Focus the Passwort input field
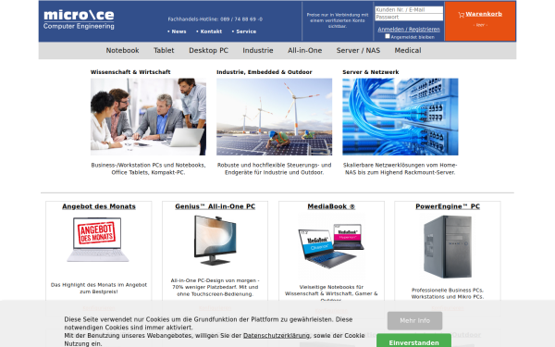The height and width of the screenshot is (347, 555). tap(409, 17)
